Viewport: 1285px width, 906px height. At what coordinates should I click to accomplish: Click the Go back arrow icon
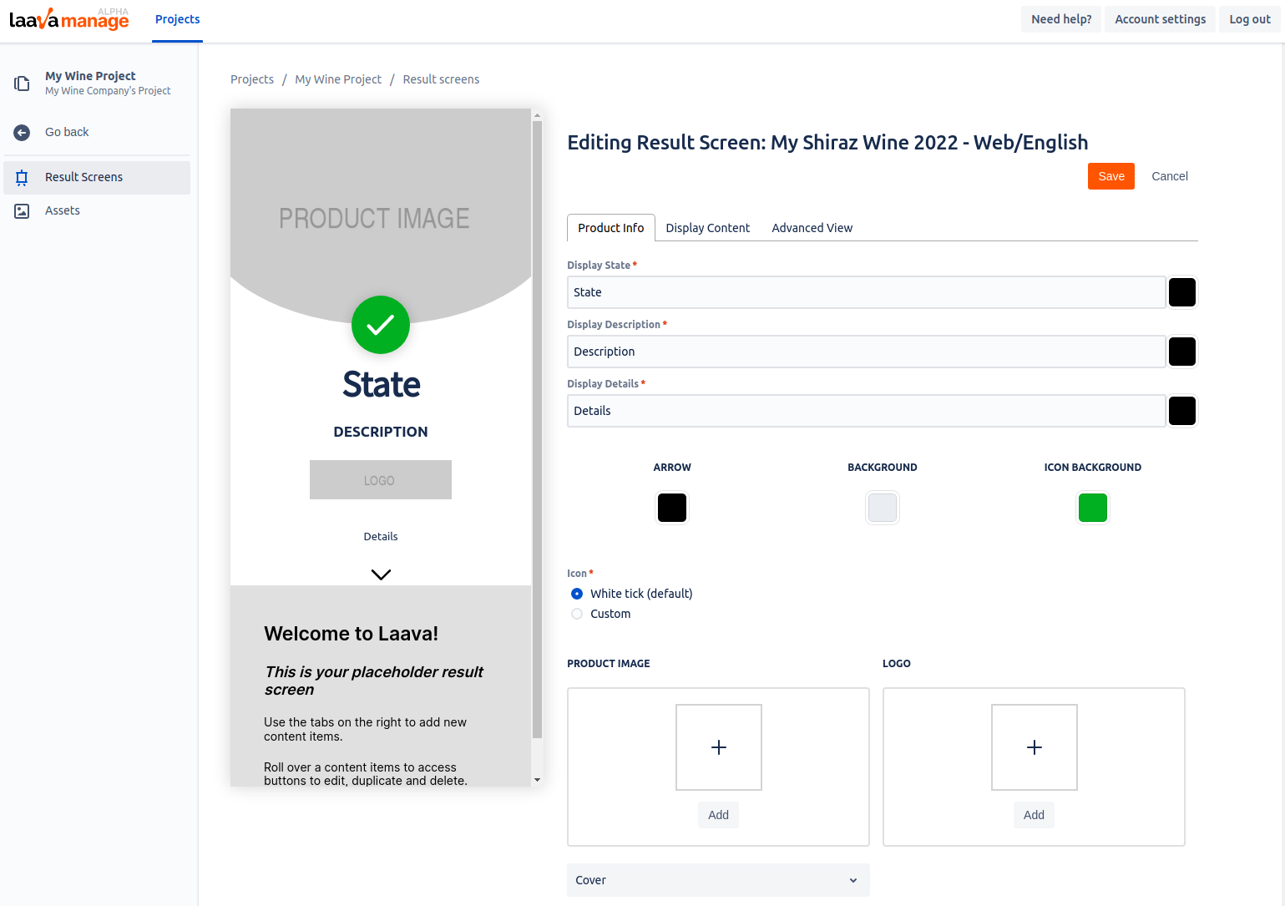click(23, 133)
